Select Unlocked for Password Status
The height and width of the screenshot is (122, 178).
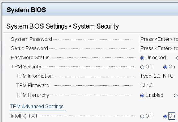(142, 58)
